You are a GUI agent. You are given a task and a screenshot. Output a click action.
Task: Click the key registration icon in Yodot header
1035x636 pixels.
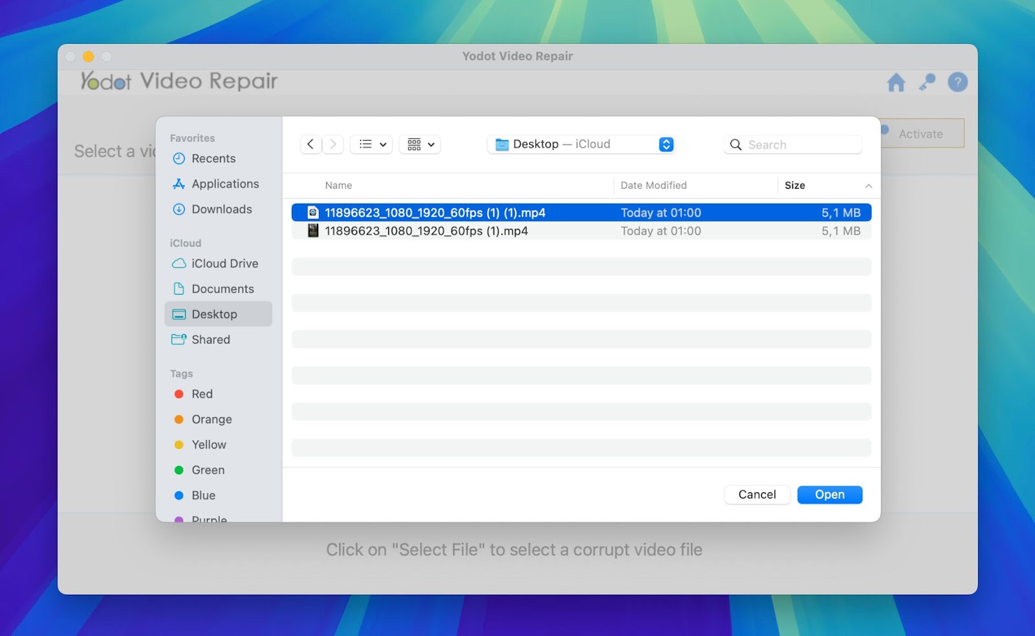tap(927, 82)
